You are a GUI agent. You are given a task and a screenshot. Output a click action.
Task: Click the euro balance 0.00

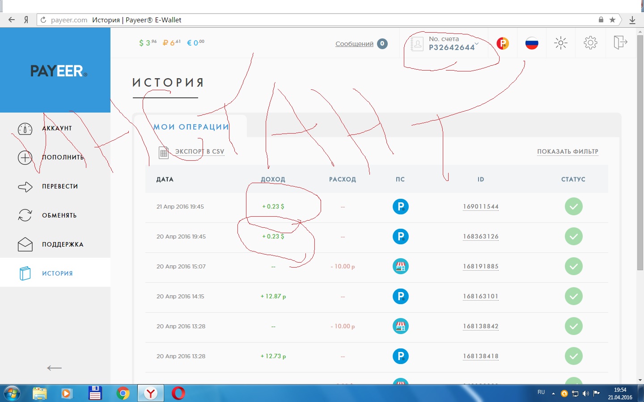[x=195, y=43]
